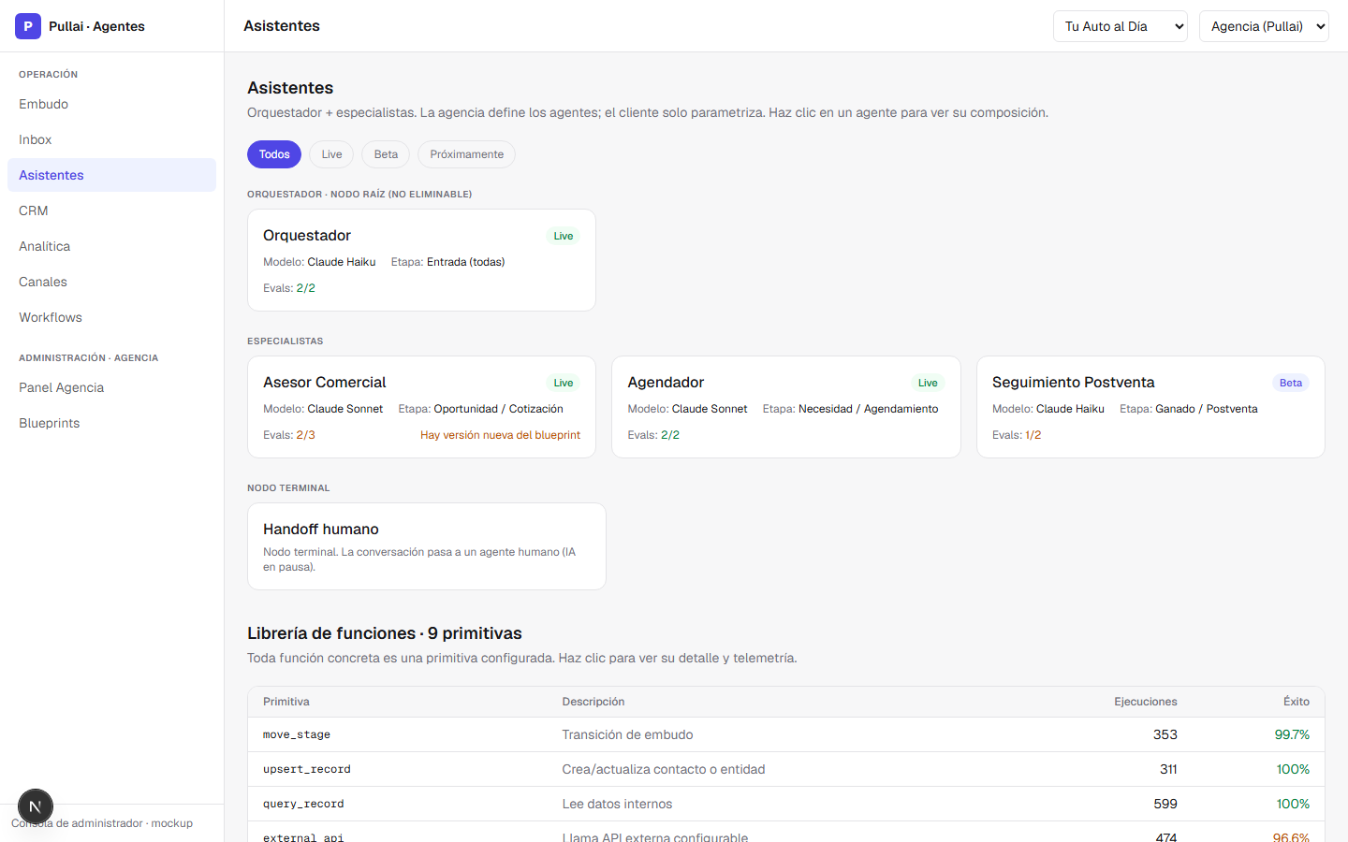Click Hay versión nueva del blueprint notice

pyautogui.click(x=500, y=435)
